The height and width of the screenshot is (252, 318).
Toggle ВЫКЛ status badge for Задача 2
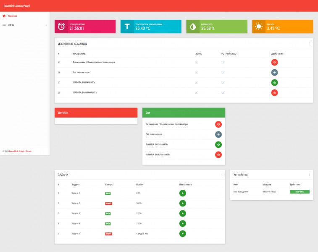pyautogui.click(x=108, y=203)
